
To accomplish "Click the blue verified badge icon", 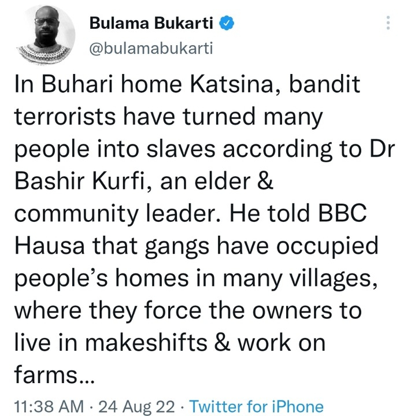I will click(x=229, y=23).
